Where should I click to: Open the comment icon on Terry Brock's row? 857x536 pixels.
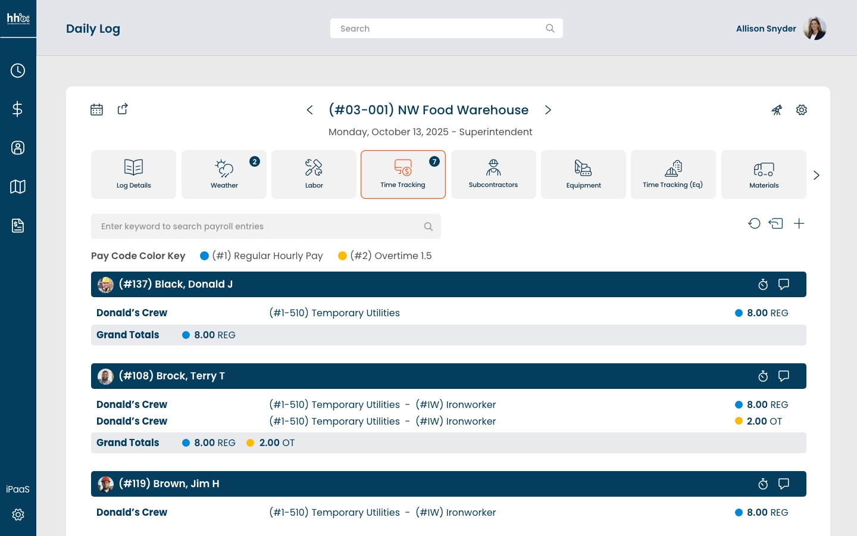pos(784,376)
